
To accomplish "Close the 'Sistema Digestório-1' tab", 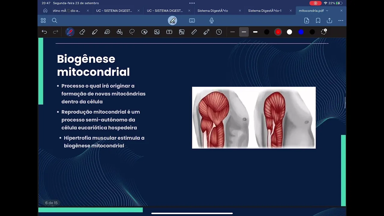I will click(291, 10).
